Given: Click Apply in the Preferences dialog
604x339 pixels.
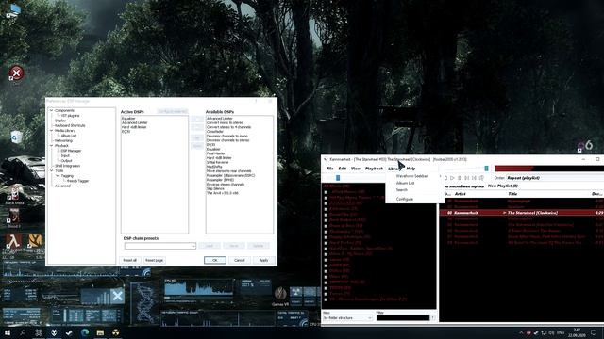Looking at the screenshot, I should click(263, 260).
